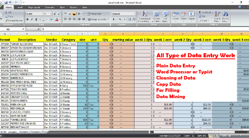This screenshot has height=138, width=249.
Task: Select the cell TURKEY SLICED 5OZ
Action: [x=27, y=44]
